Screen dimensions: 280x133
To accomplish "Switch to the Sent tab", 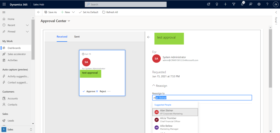I will 77,37.
